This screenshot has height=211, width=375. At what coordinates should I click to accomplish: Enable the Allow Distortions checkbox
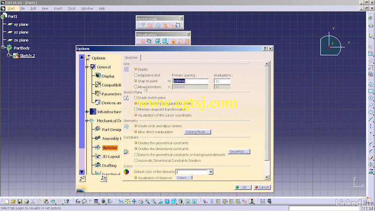(x=135, y=87)
